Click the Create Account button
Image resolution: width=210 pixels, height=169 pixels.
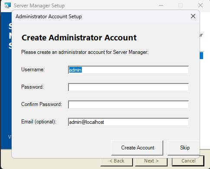pos(137,148)
